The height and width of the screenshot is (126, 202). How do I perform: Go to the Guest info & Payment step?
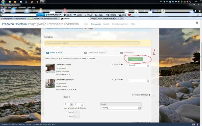coord(97,53)
